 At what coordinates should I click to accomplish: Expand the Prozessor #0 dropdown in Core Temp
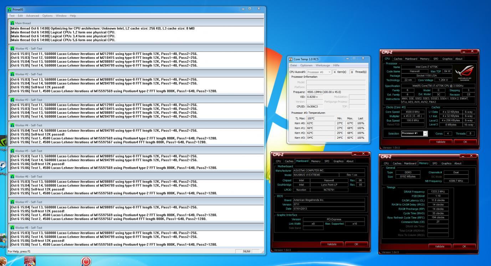click(x=329, y=72)
